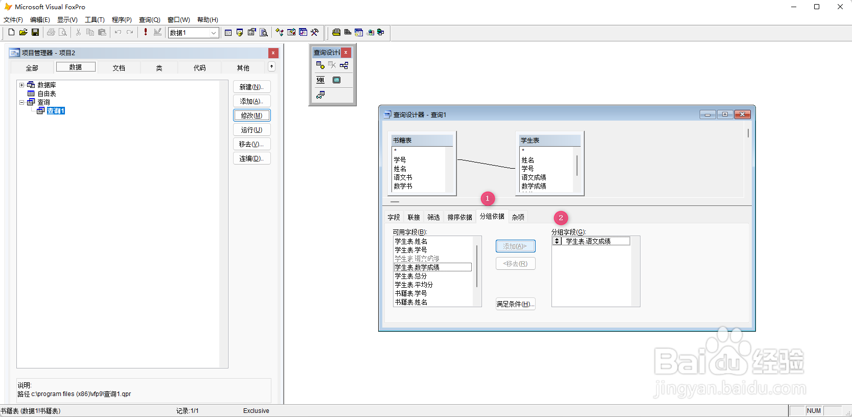Collapse the 查询 tree node
852x417 pixels.
point(22,102)
